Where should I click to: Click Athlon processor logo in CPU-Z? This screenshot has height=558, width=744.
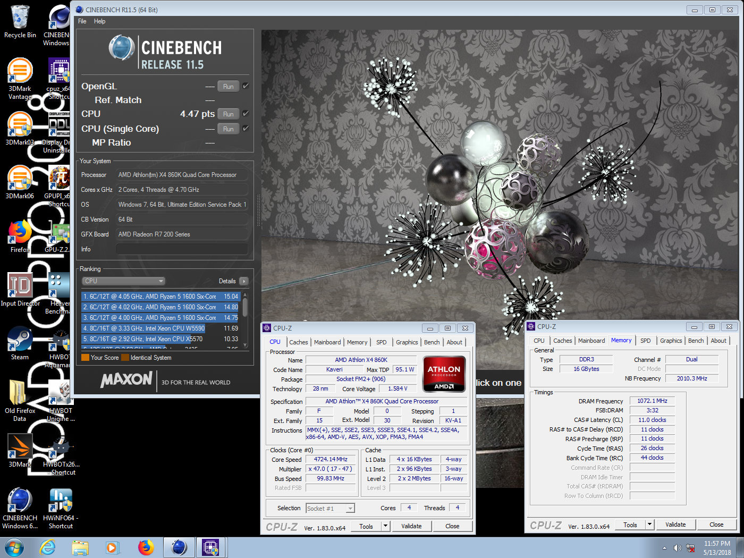click(x=444, y=374)
